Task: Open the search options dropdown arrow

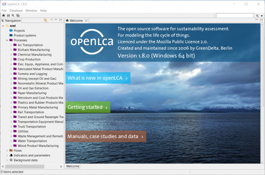Action: 261,16
